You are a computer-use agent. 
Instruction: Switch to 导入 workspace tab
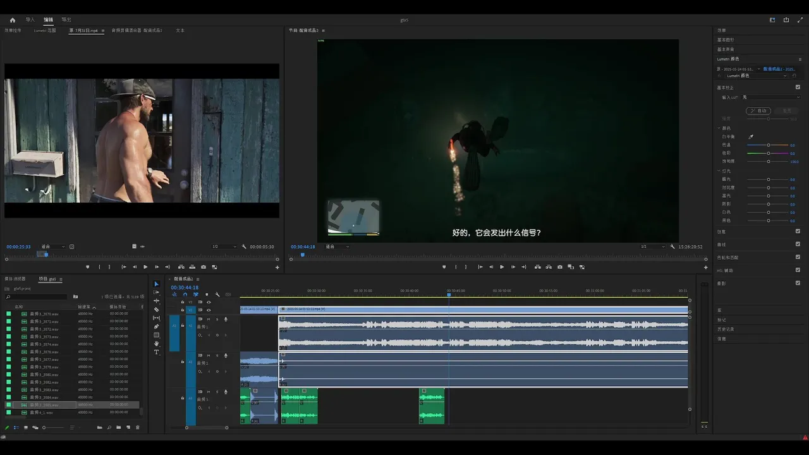tap(30, 20)
